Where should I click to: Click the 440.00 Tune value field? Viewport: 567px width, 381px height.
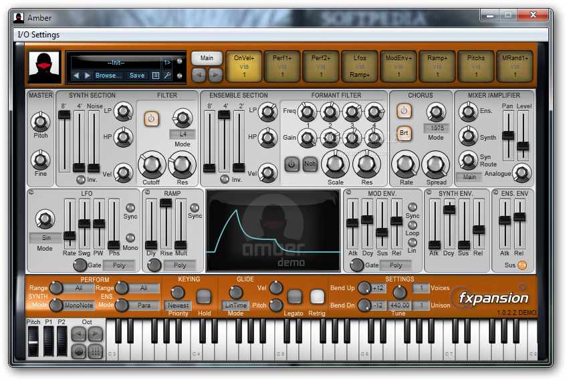(400, 305)
